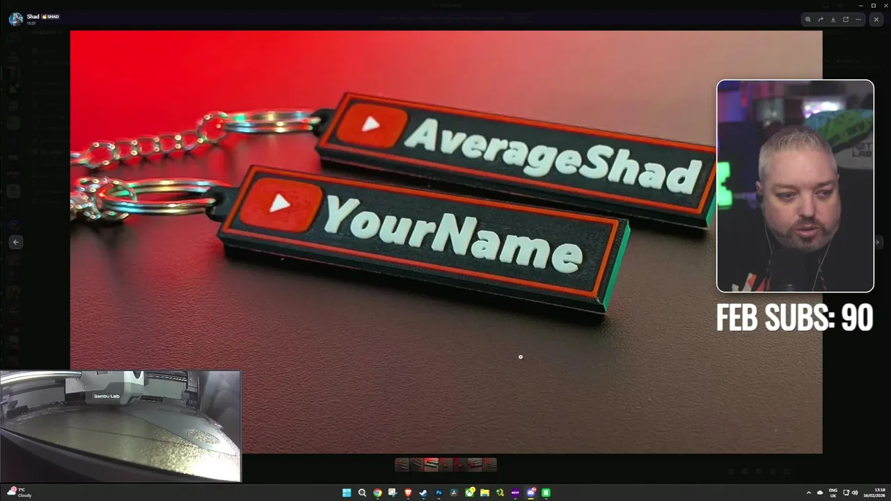
Task: Open DaVinci Resolve from taskbar
Action: pos(454,493)
